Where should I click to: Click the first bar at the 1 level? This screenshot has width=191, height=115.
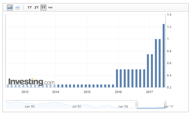[156, 63]
